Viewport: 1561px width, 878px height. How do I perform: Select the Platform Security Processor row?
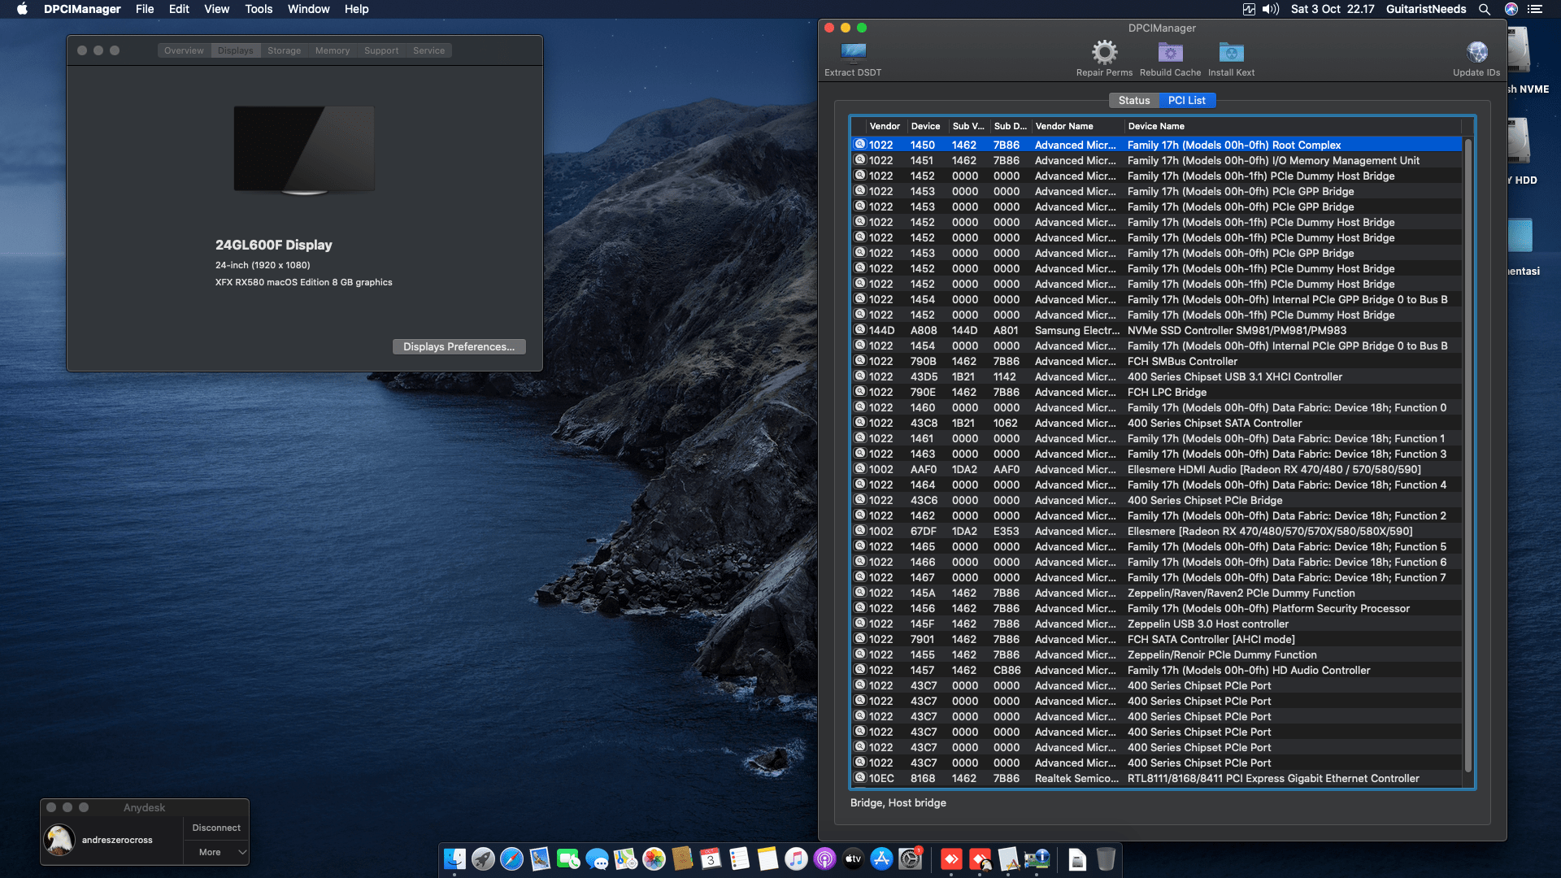tap(1157, 608)
